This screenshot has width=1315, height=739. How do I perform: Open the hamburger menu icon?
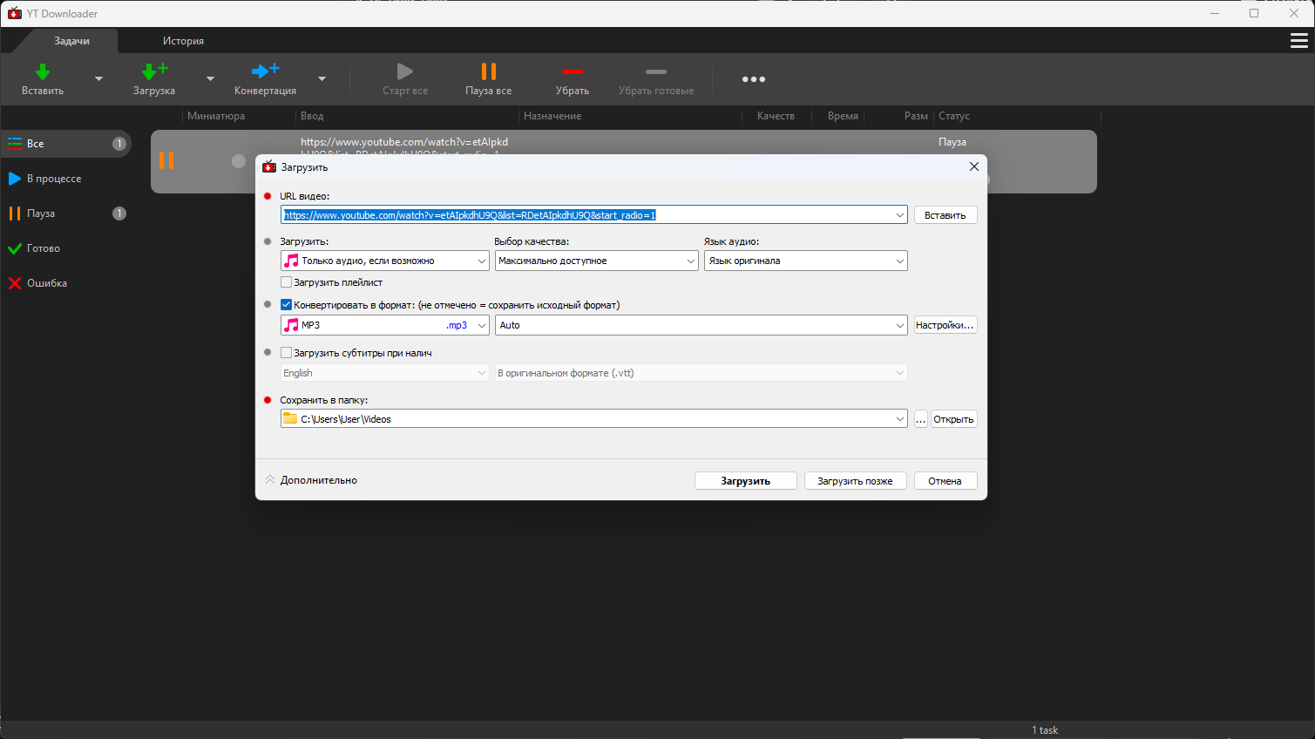coord(1298,41)
